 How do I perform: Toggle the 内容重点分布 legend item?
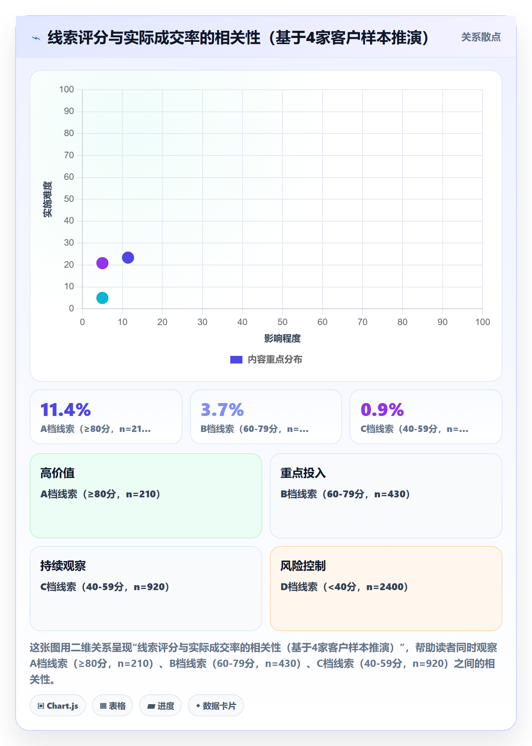(266, 359)
